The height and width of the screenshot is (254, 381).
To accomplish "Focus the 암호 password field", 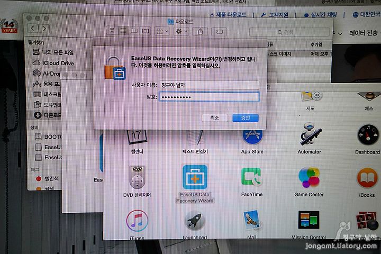I will [x=209, y=97].
